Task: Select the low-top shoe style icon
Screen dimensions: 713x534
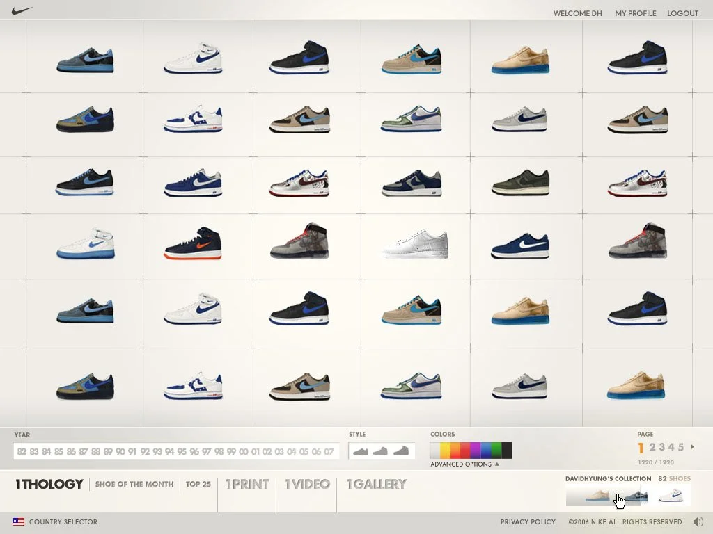Action: pyautogui.click(x=361, y=451)
